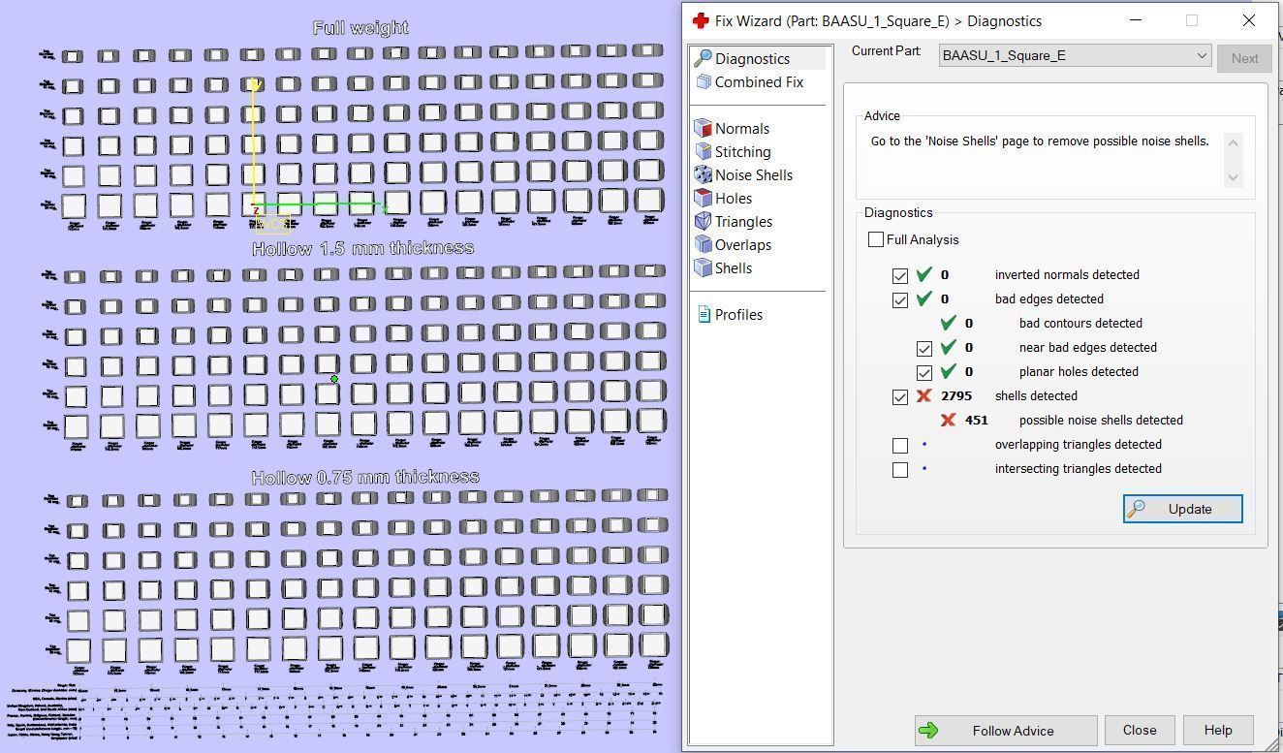Click the Combined Fix icon
The height and width of the screenshot is (753, 1283).
pos(704,82)
